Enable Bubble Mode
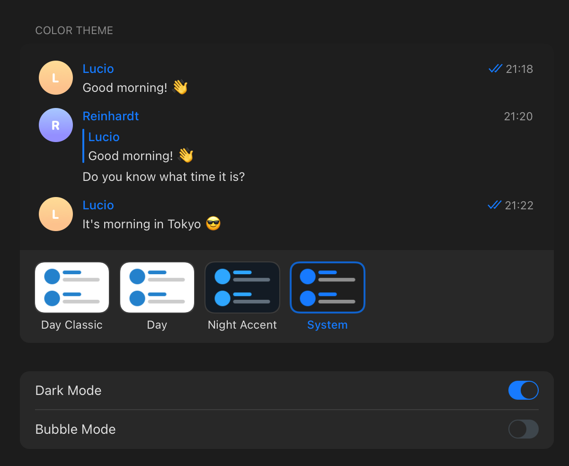 point(523,429)
